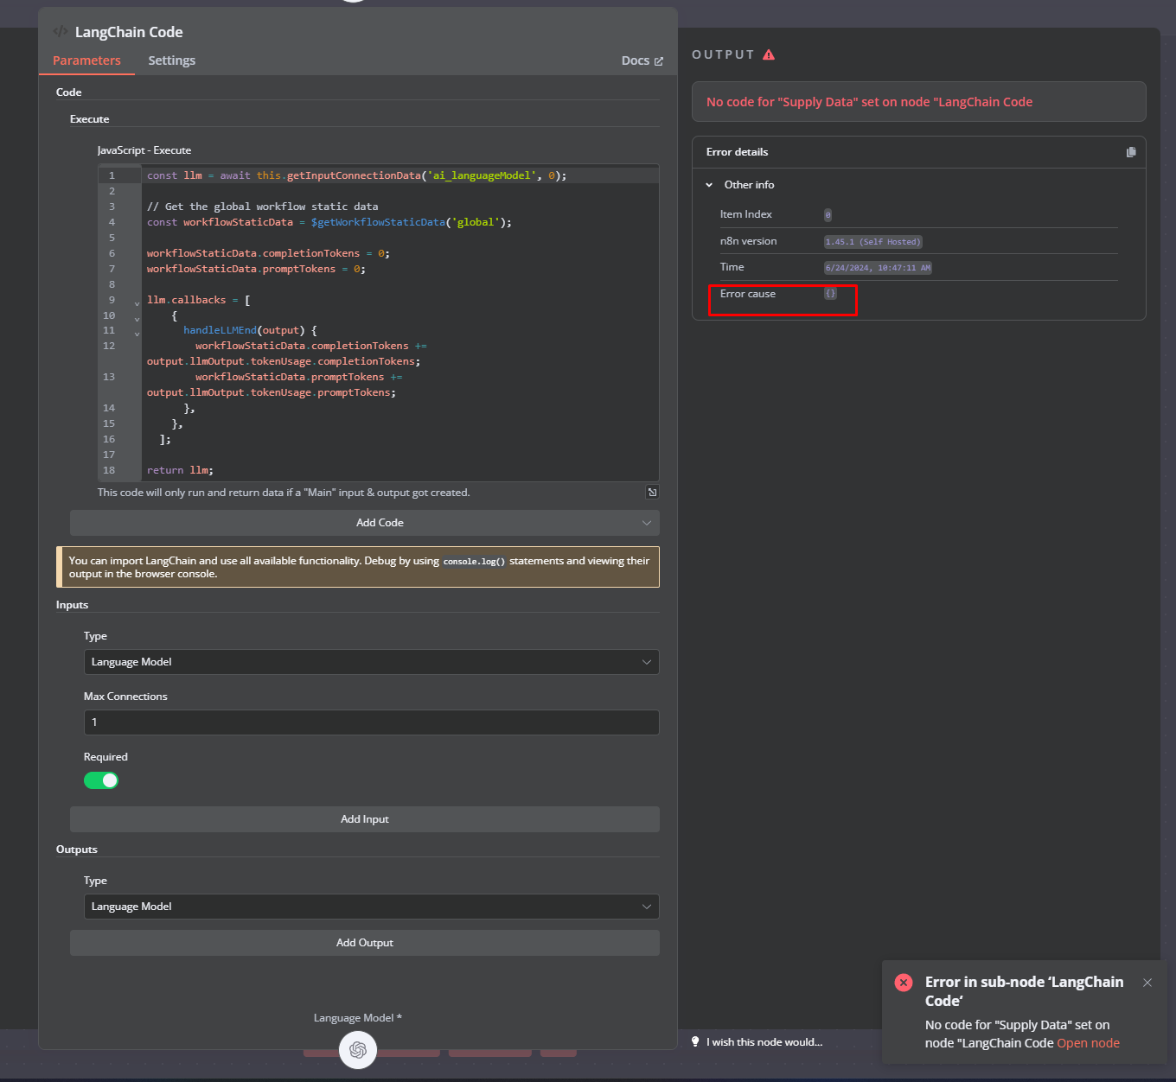Switch to the Settings tab
This screenshot has height=1082, width=1176.
(x=171, y=60)
